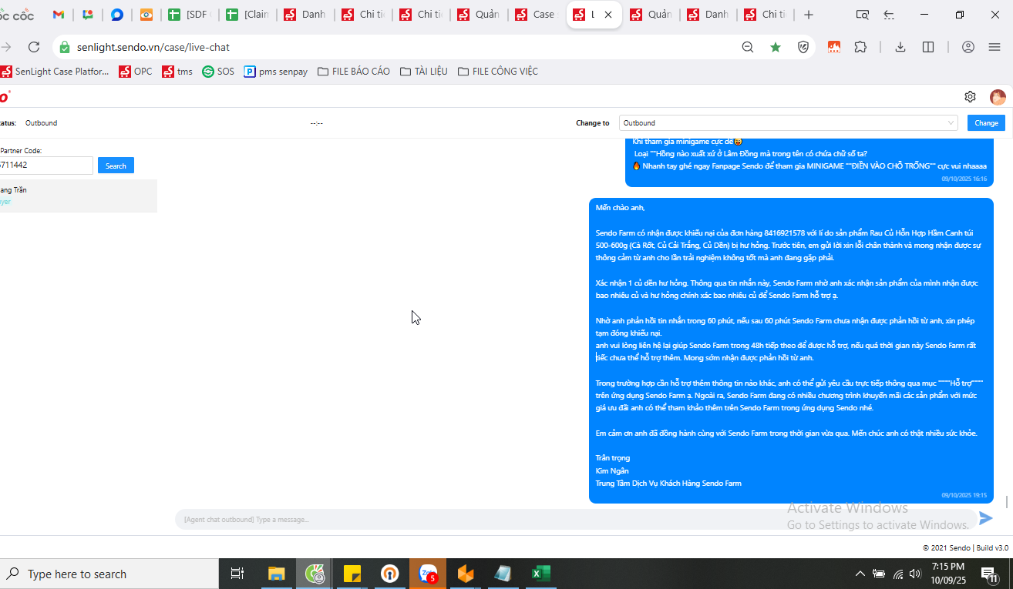The image size is (1013, 589).
Task: Click the blue Change button
Action: coord(986,123)
